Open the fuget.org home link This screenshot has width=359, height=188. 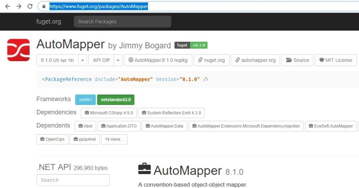coord(48,22)
